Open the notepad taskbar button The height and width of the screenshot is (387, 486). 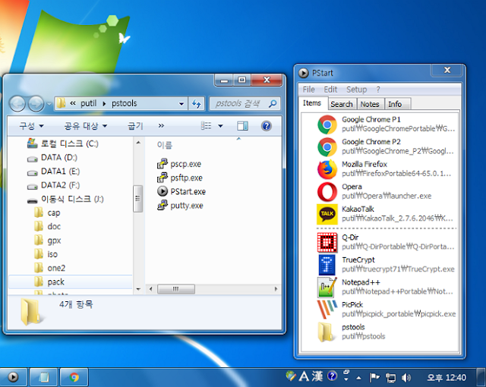pos(44,377)
